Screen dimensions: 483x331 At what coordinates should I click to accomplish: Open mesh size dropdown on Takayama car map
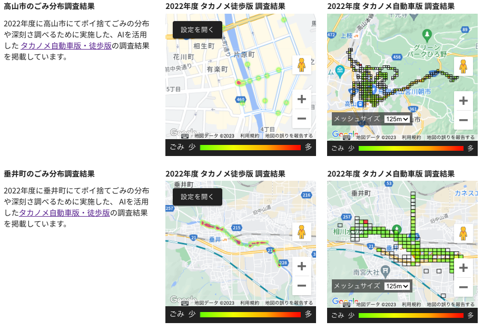tap(397, 119)
